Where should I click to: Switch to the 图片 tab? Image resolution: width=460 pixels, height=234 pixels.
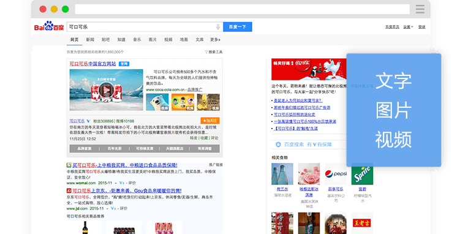click(153, 40)
